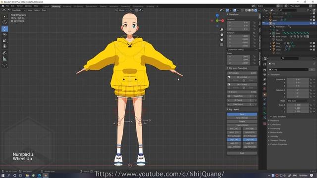Click the IK->FK (foot.L) snap button

[x=243, y=85]
